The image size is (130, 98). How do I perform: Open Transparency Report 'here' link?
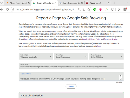tap(26, 39)
